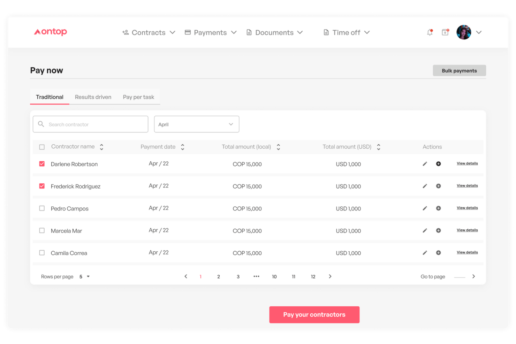
Task: Open the Time off menu
Action: pyautogui.click(x=347, y=32)
